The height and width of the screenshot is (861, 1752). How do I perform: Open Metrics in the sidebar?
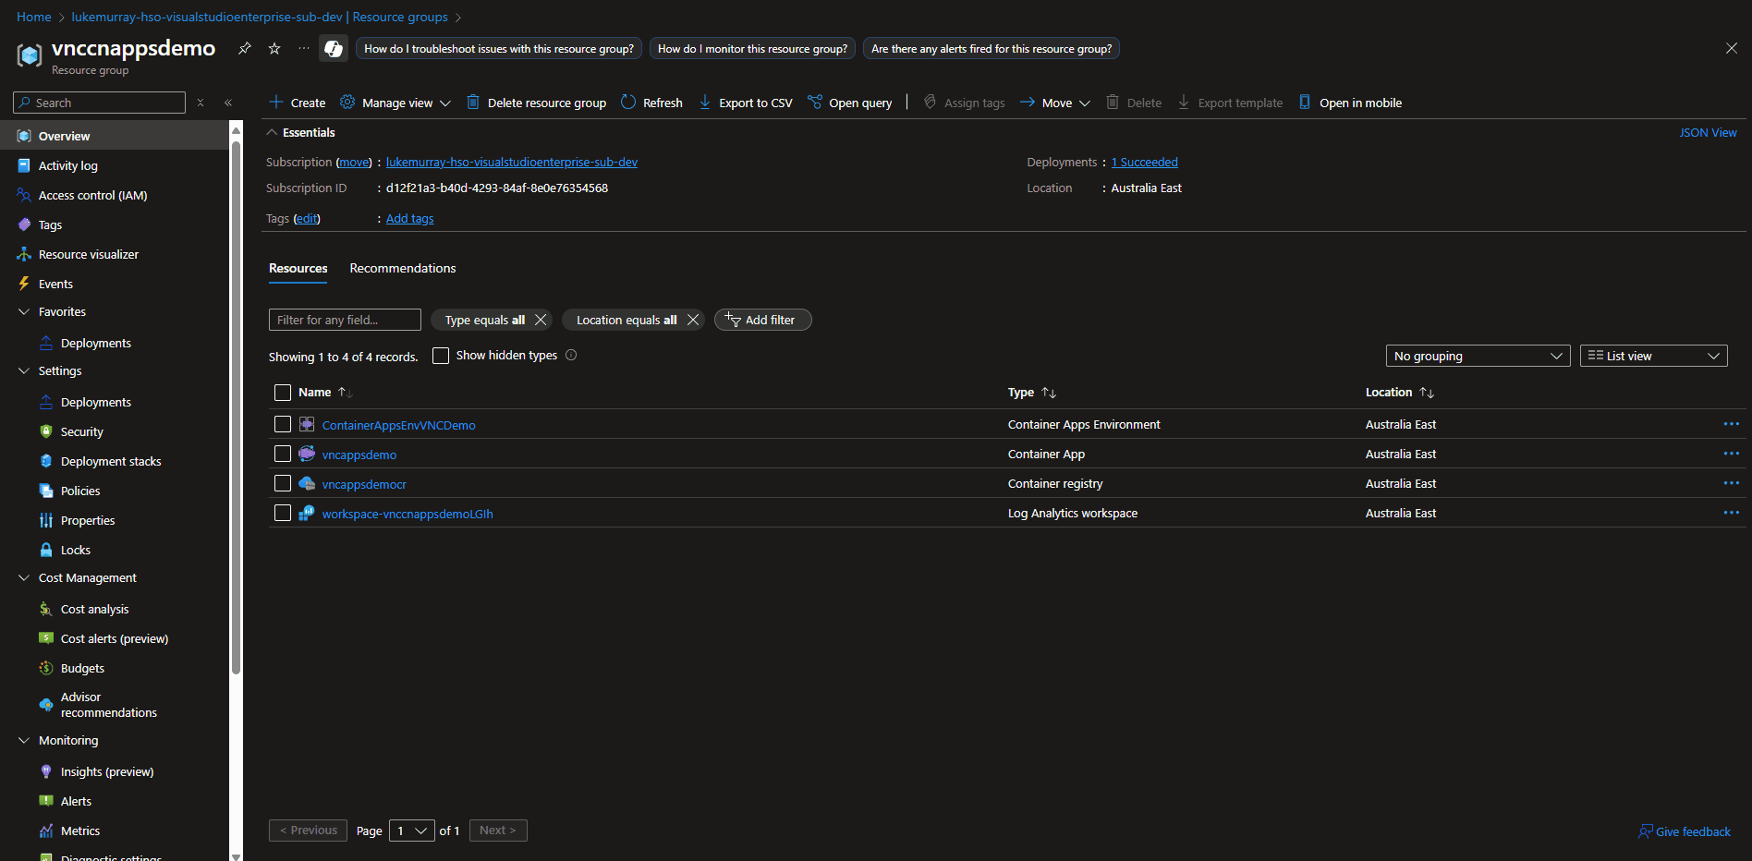tap(80, 831)
